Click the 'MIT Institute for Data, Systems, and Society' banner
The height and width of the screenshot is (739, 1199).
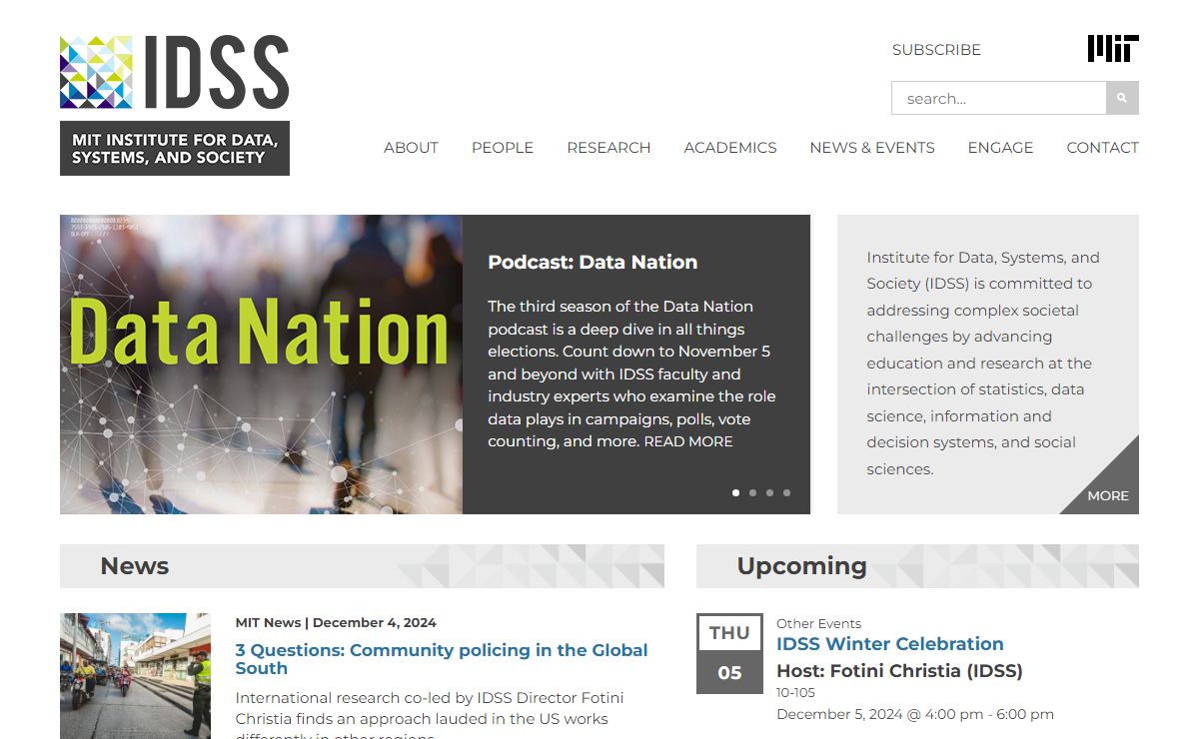(175, 149)
